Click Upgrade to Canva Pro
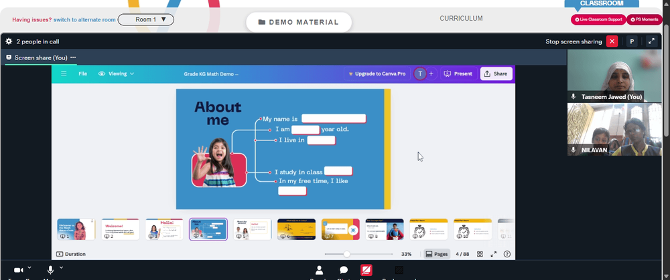670x280 pixels. (x=377, y=74)
